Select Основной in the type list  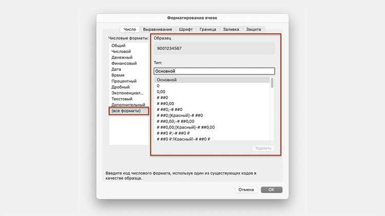[x=212, y=80]
